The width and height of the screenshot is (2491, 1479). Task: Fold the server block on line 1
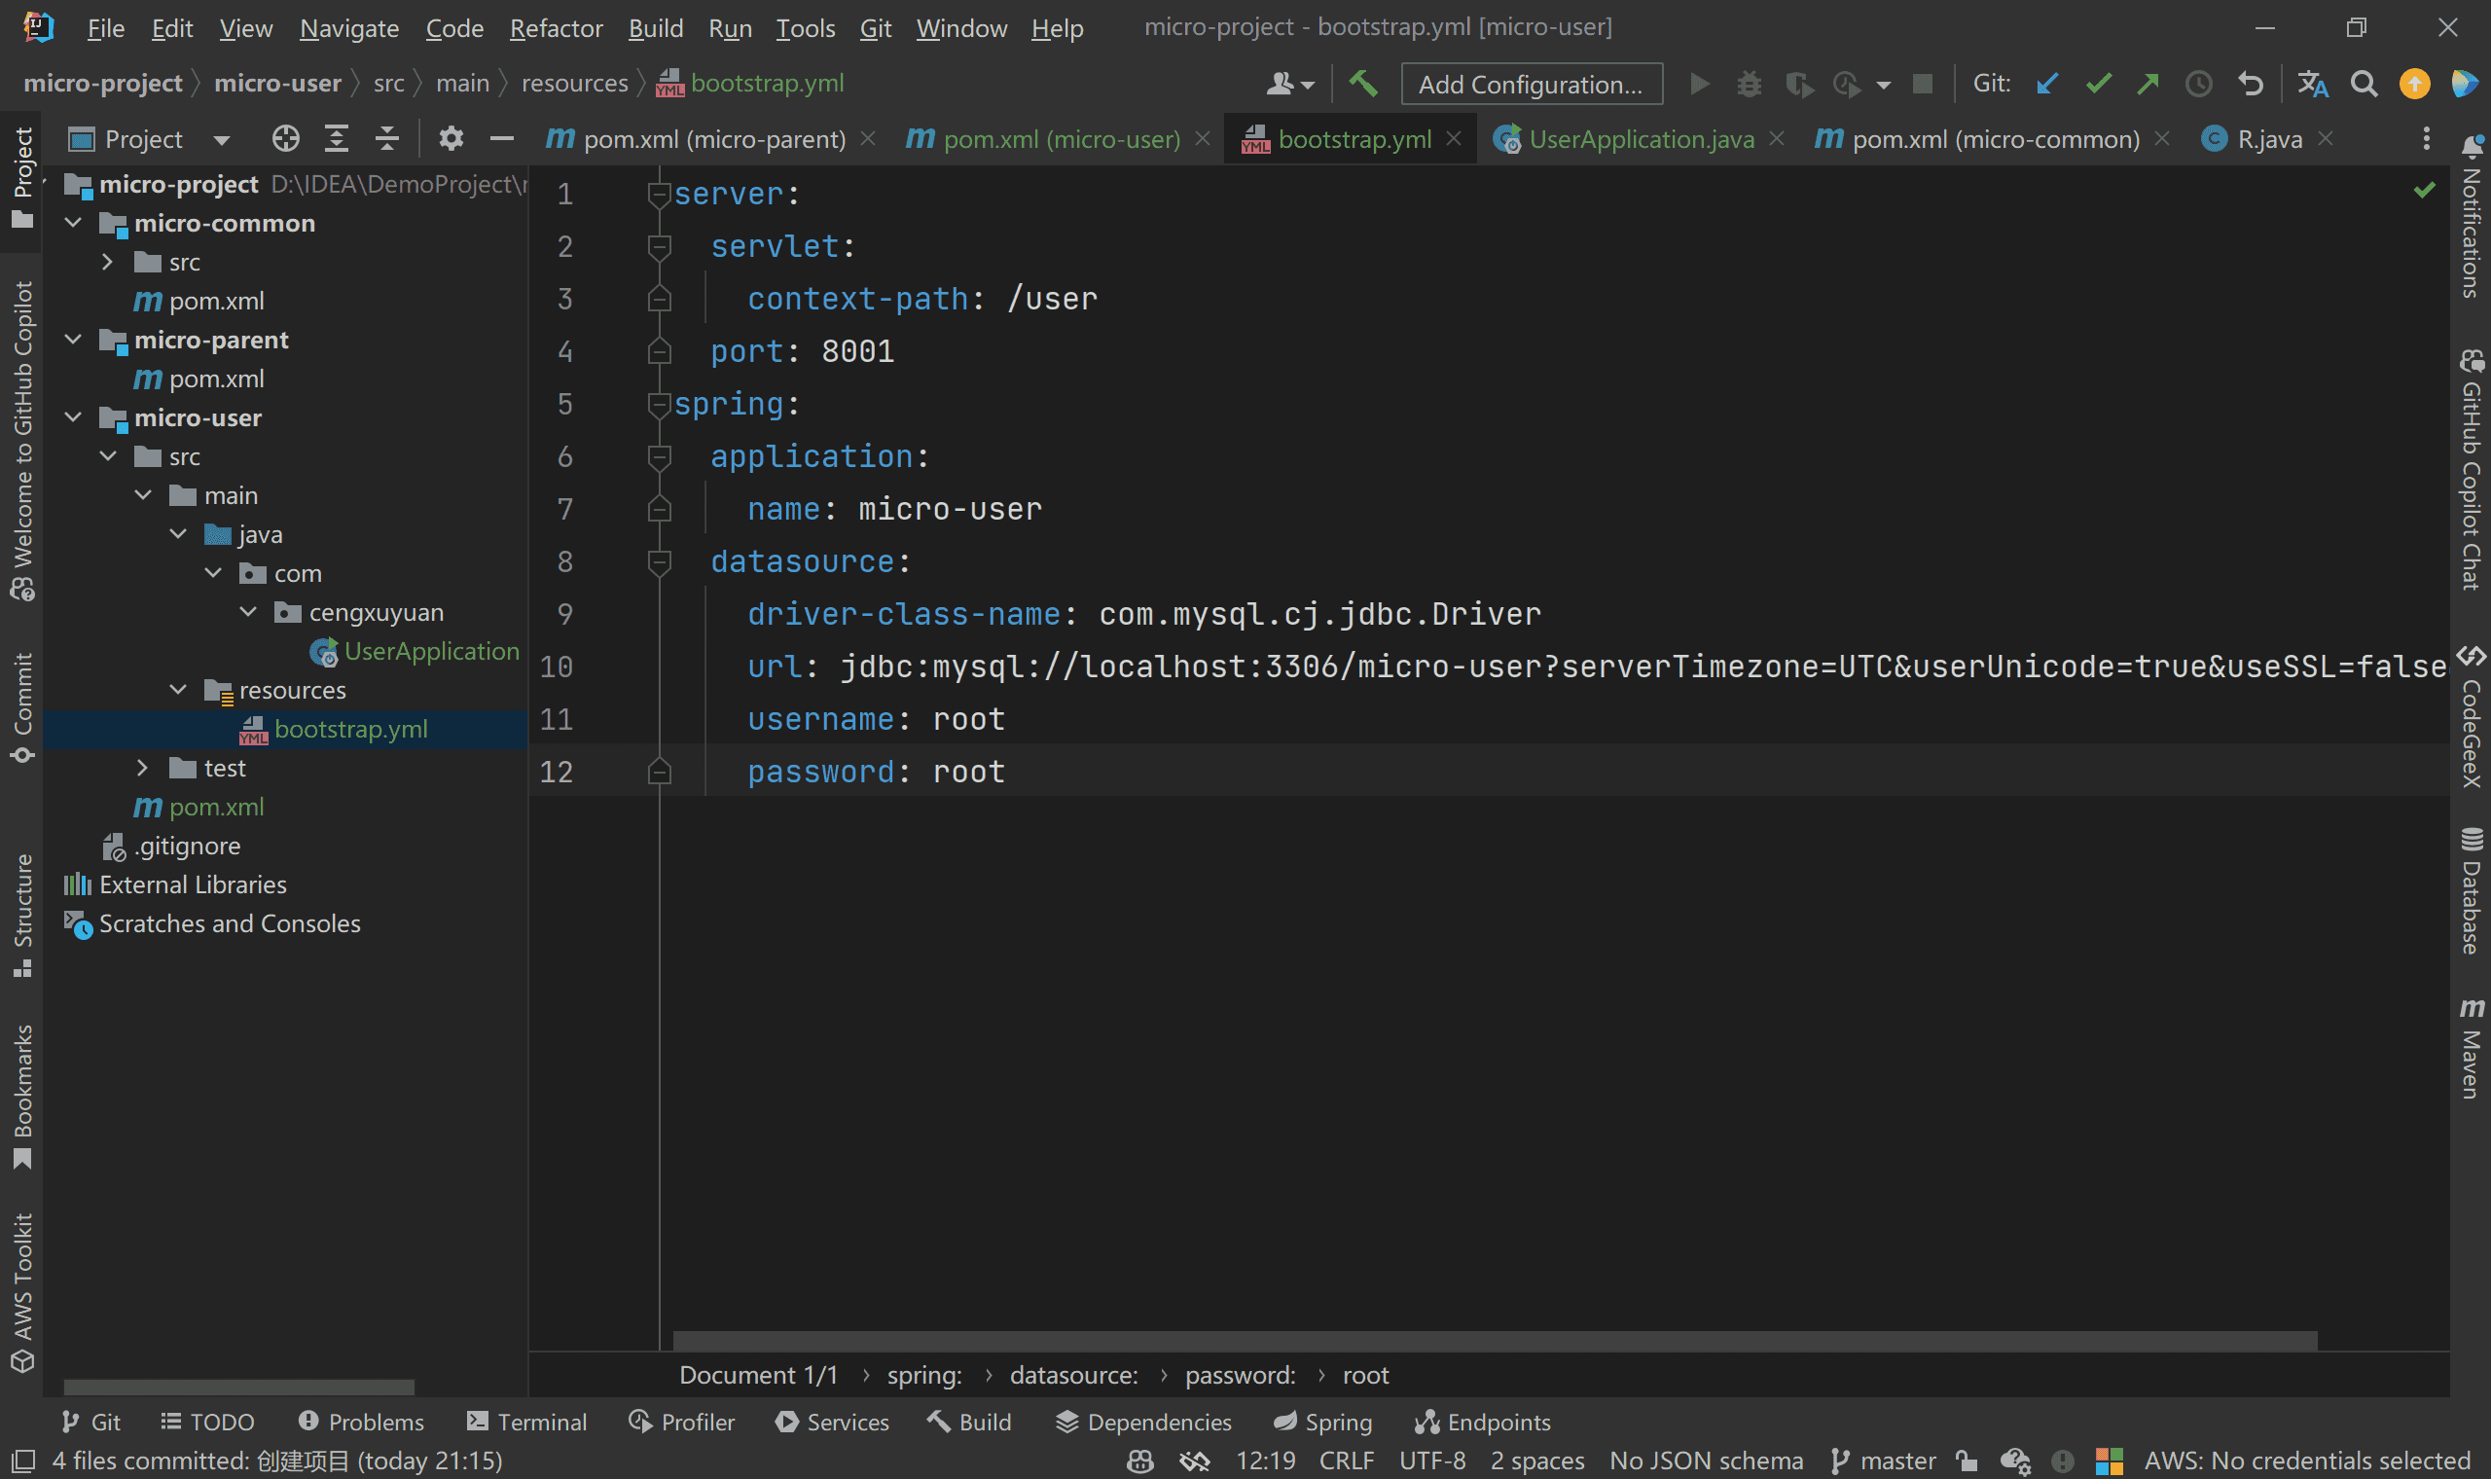point(658,194)
